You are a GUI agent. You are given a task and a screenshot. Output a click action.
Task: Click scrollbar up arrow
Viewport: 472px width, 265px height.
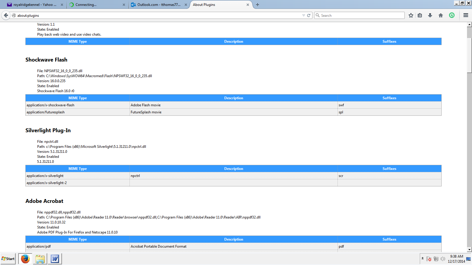[x=469, y=25]
